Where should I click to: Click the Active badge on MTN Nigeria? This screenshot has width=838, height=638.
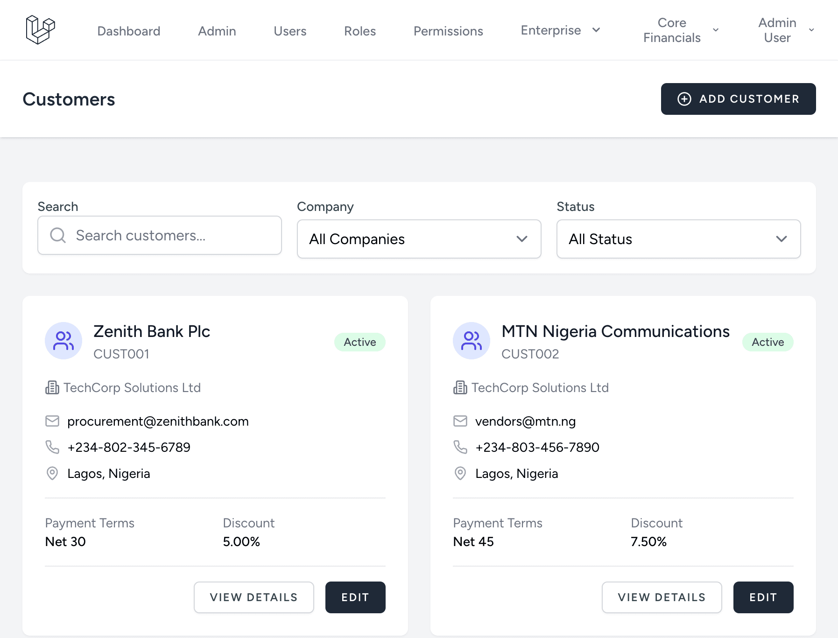click(768, 342)
